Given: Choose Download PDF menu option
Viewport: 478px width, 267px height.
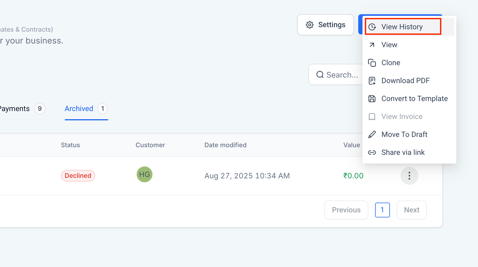Looking at the screenshot, I should pos(405,81).
